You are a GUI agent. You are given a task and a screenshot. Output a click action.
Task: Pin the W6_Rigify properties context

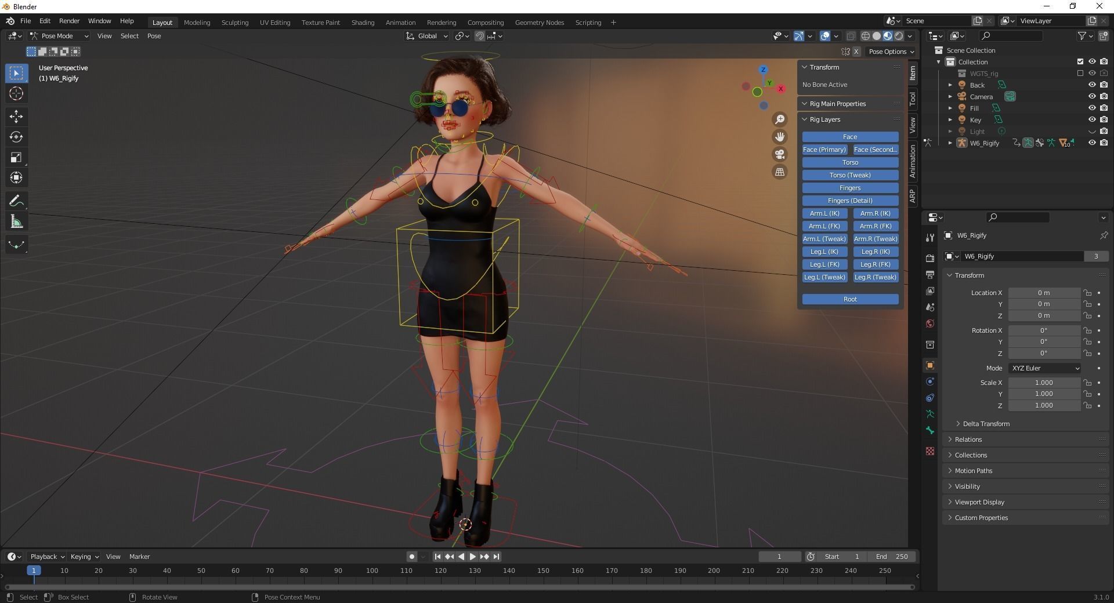[1104, 235]
